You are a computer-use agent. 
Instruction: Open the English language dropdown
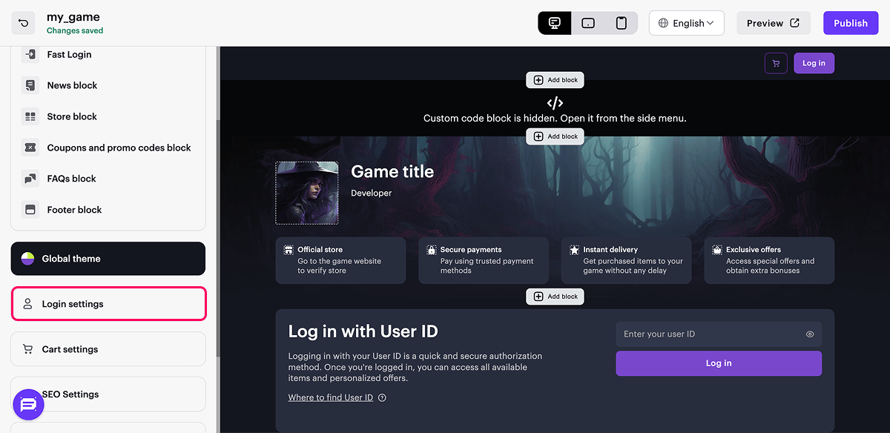(x=686, y=23)
